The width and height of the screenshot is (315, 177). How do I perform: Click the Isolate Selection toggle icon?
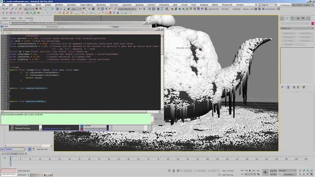click(169, 171)
